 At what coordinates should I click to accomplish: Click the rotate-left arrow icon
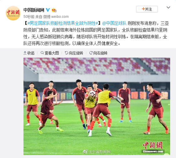coord(67,53)
